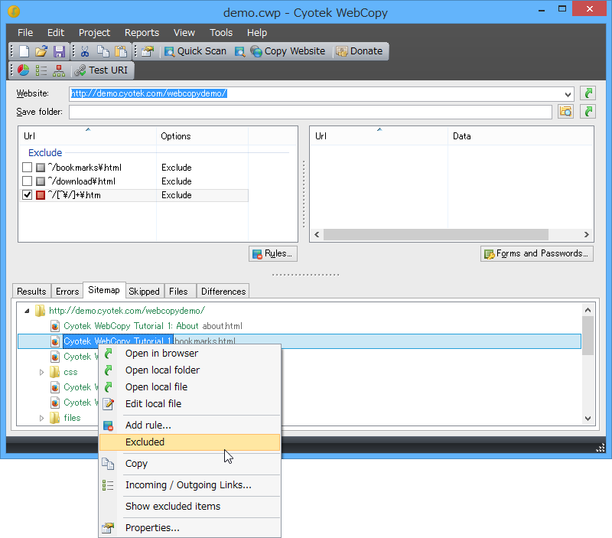Viewport: 612px width, 538px height.
Task: Click the scan icon beside Copy Website
Action: point(239,51)
